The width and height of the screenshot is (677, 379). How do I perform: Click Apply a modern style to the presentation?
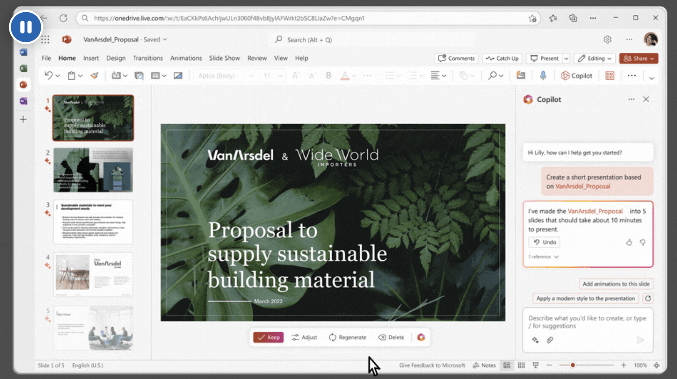585,298
